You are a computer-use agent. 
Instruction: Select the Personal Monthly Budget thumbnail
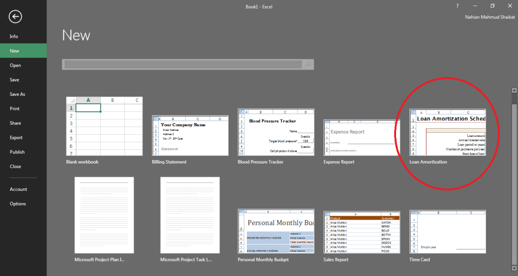click(276, 231)
